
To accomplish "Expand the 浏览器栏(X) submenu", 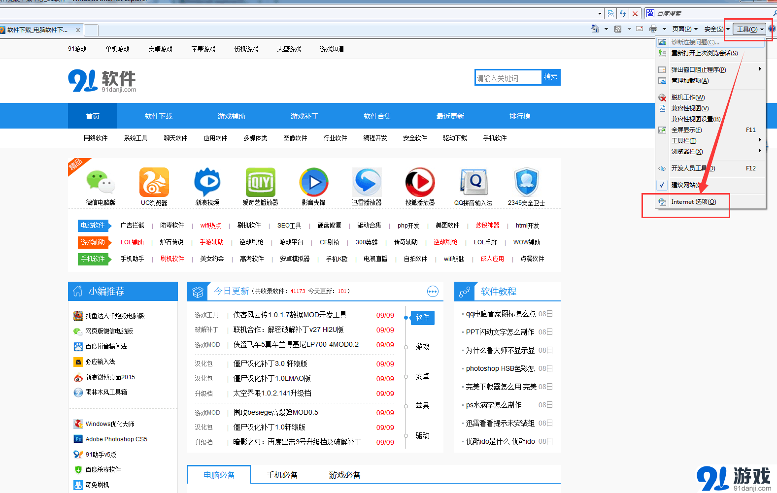I will (x=710, y=152).
